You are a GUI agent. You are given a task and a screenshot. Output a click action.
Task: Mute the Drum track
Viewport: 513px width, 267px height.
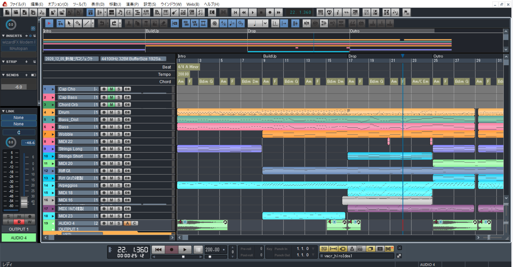tap(111, 112)
